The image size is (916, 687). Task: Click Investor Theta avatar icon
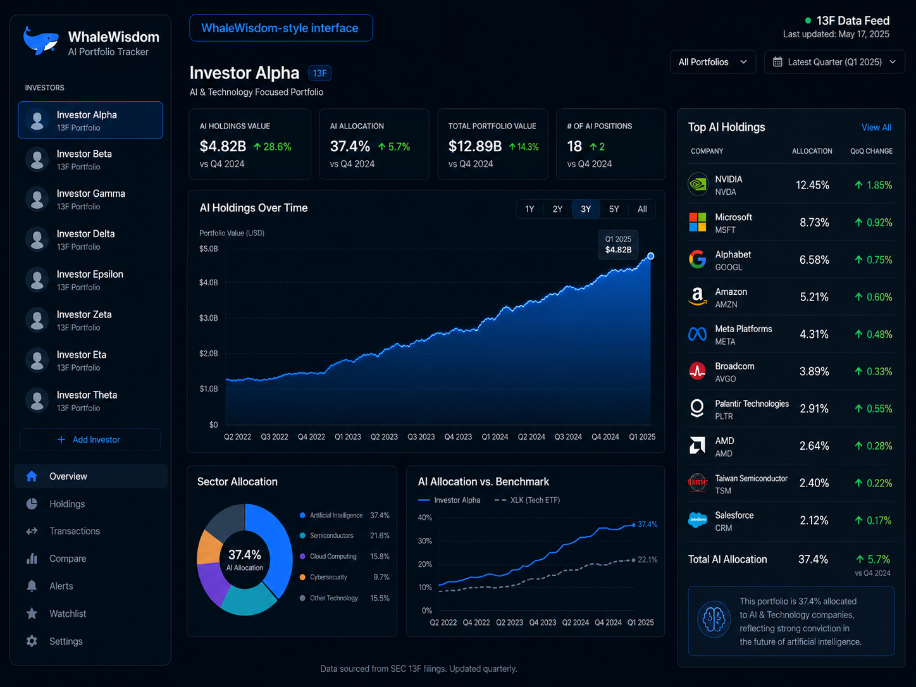point(37,400)
